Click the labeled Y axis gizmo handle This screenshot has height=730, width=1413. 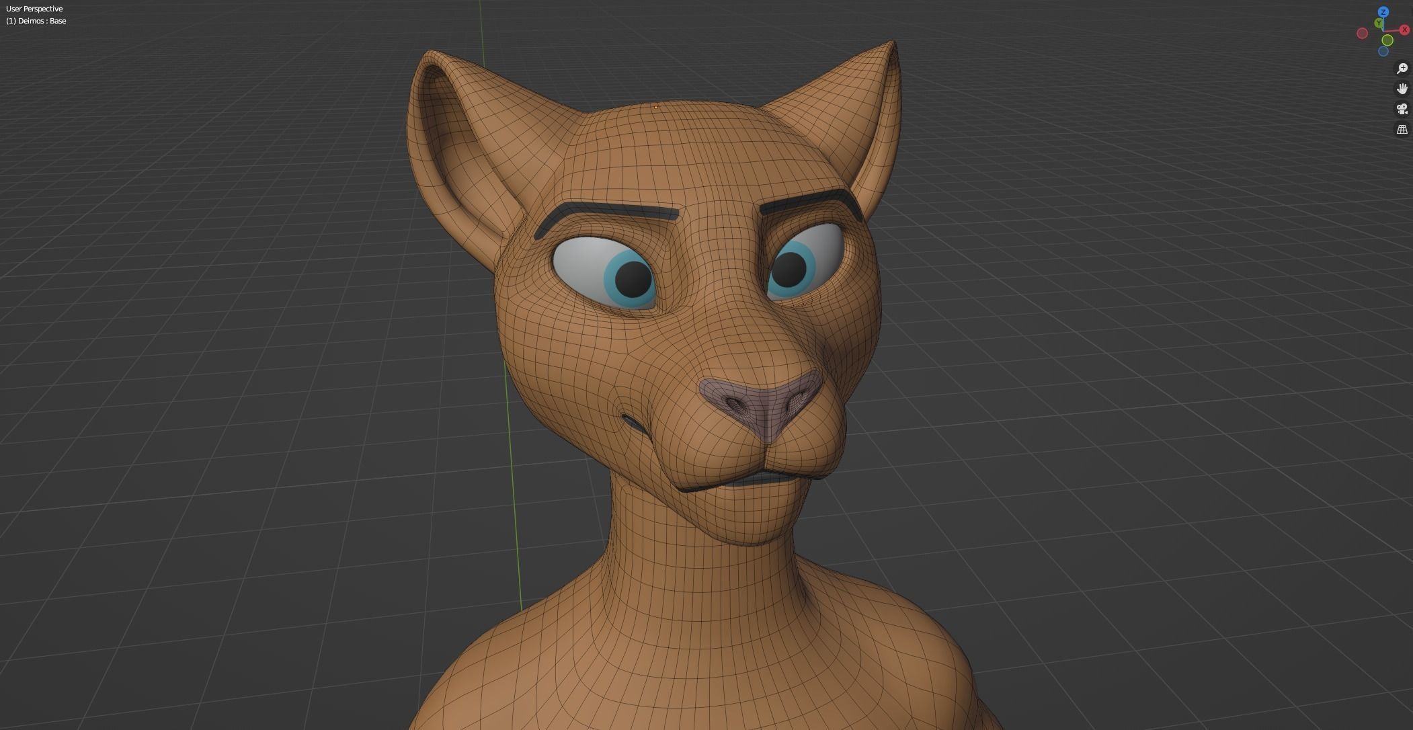(1379, 24)
